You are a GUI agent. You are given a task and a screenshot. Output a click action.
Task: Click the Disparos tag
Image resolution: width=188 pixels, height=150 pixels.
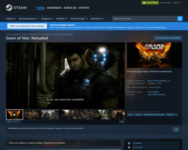pos(139,114)
